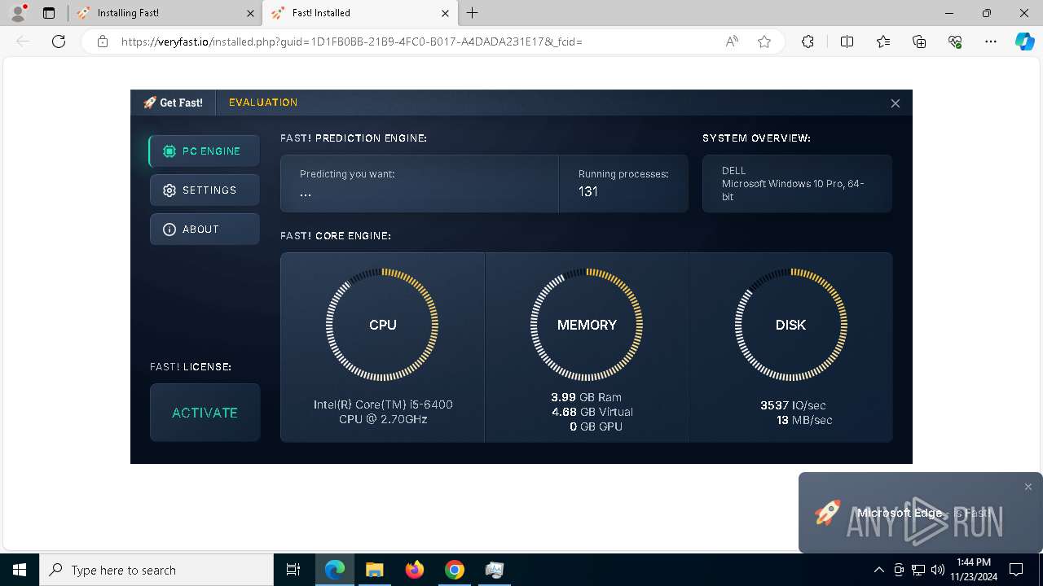Click the CPU usage gauge

[x=382, y=325]
